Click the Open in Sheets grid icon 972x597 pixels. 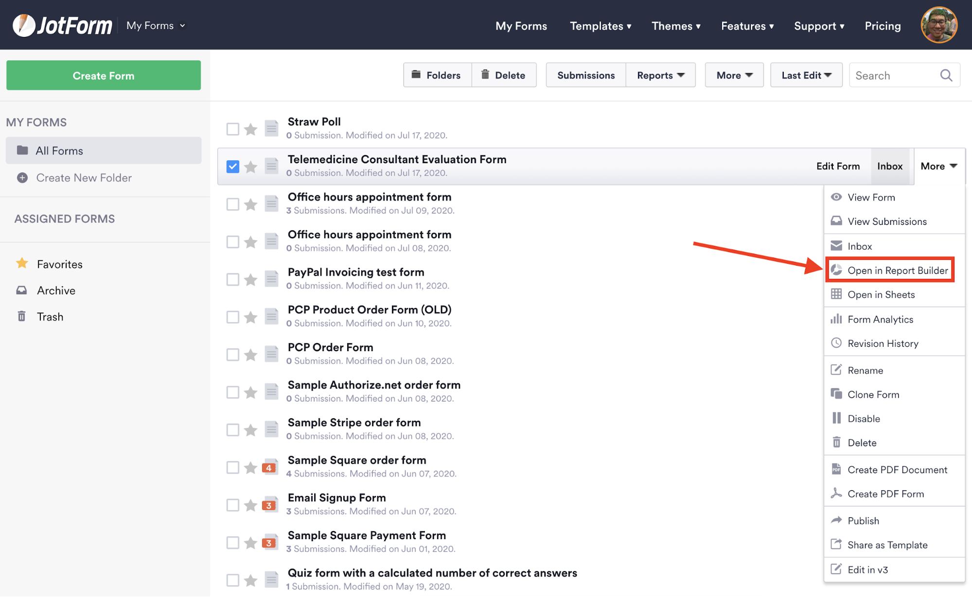[836, 294]
